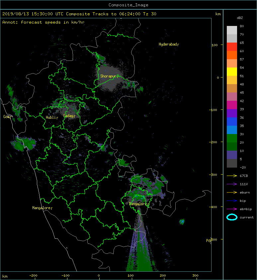Viewport: 257px width, 280px height.
Task: Click the blue bip arrow legend icon
Action: tap(232, 201)
